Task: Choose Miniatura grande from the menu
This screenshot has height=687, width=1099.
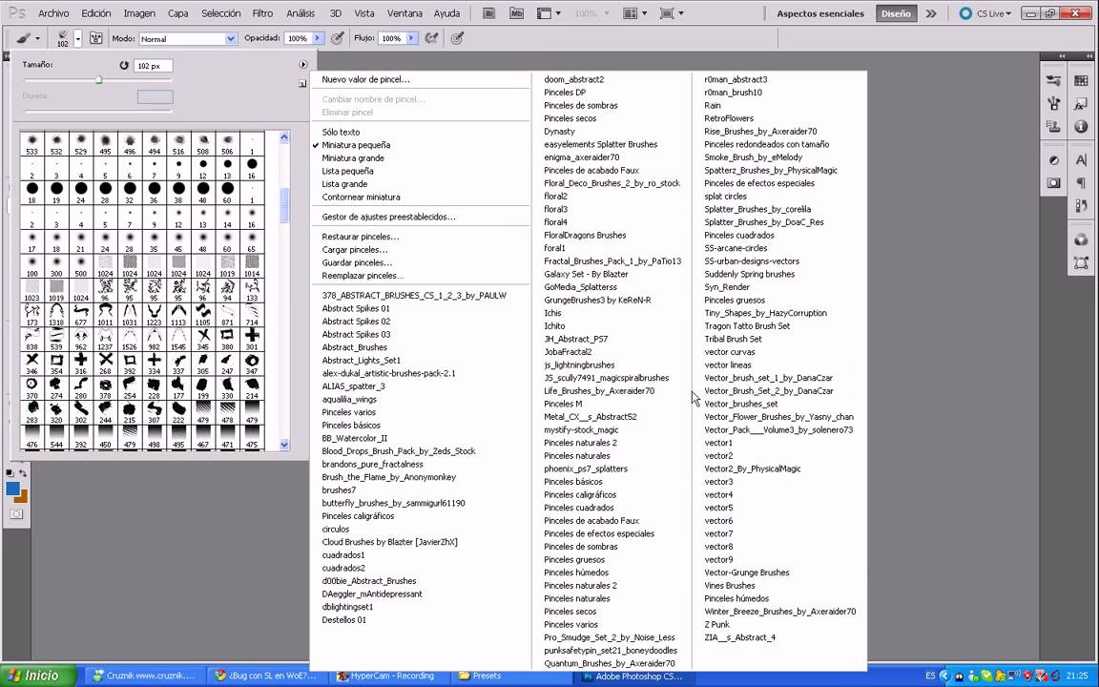Action: pyautogui.click(x=353, y=157)
